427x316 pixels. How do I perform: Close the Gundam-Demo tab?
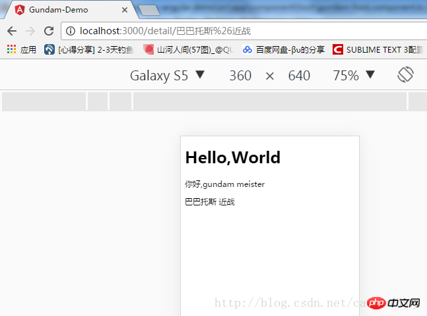(x=125, y=10)
